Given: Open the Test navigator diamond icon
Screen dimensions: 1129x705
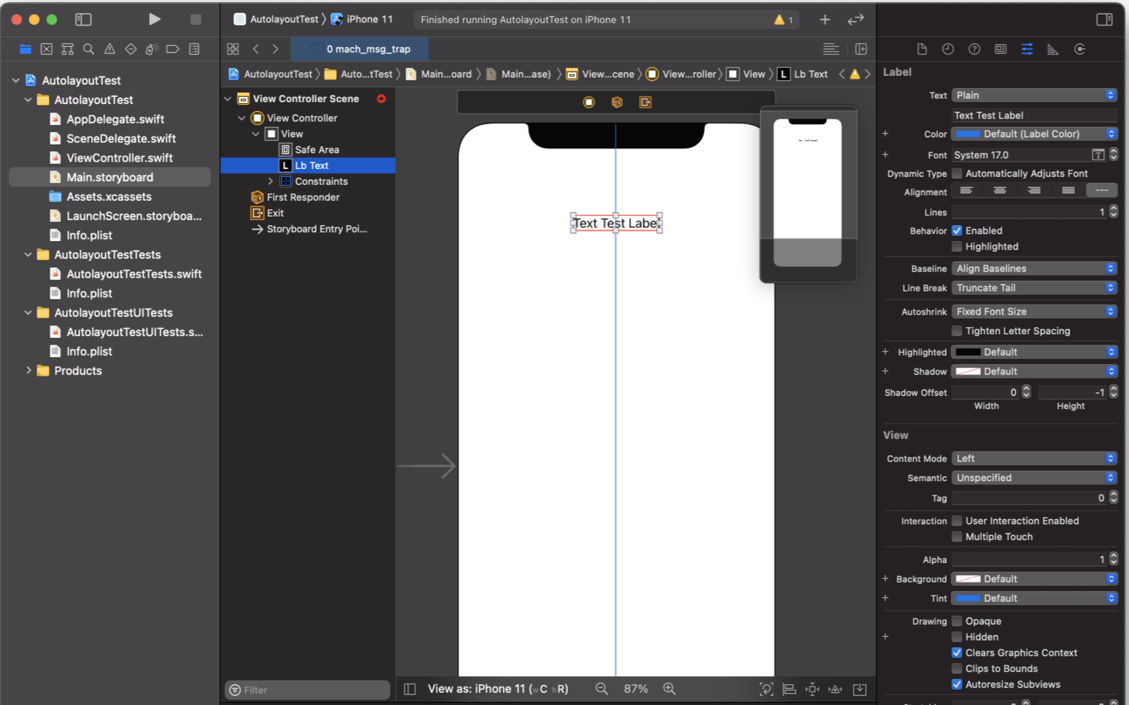Looking at the screenshot, I should point(131,49).
